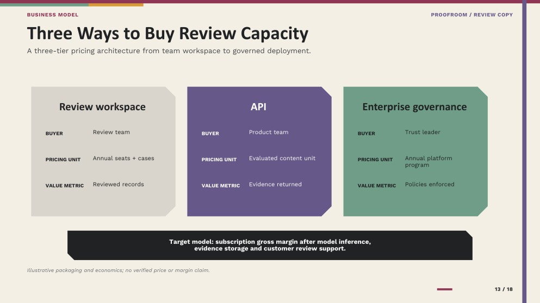540x303 pixels.
Task: Click the three-tier pricing architecture subtitle
Action: (x=169, y=51)
